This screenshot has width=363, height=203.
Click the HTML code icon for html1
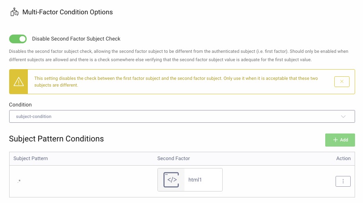[x=171, y=180]
